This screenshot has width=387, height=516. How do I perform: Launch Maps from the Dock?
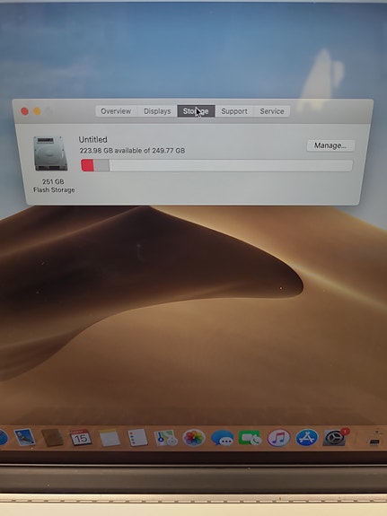click(165, 438)
